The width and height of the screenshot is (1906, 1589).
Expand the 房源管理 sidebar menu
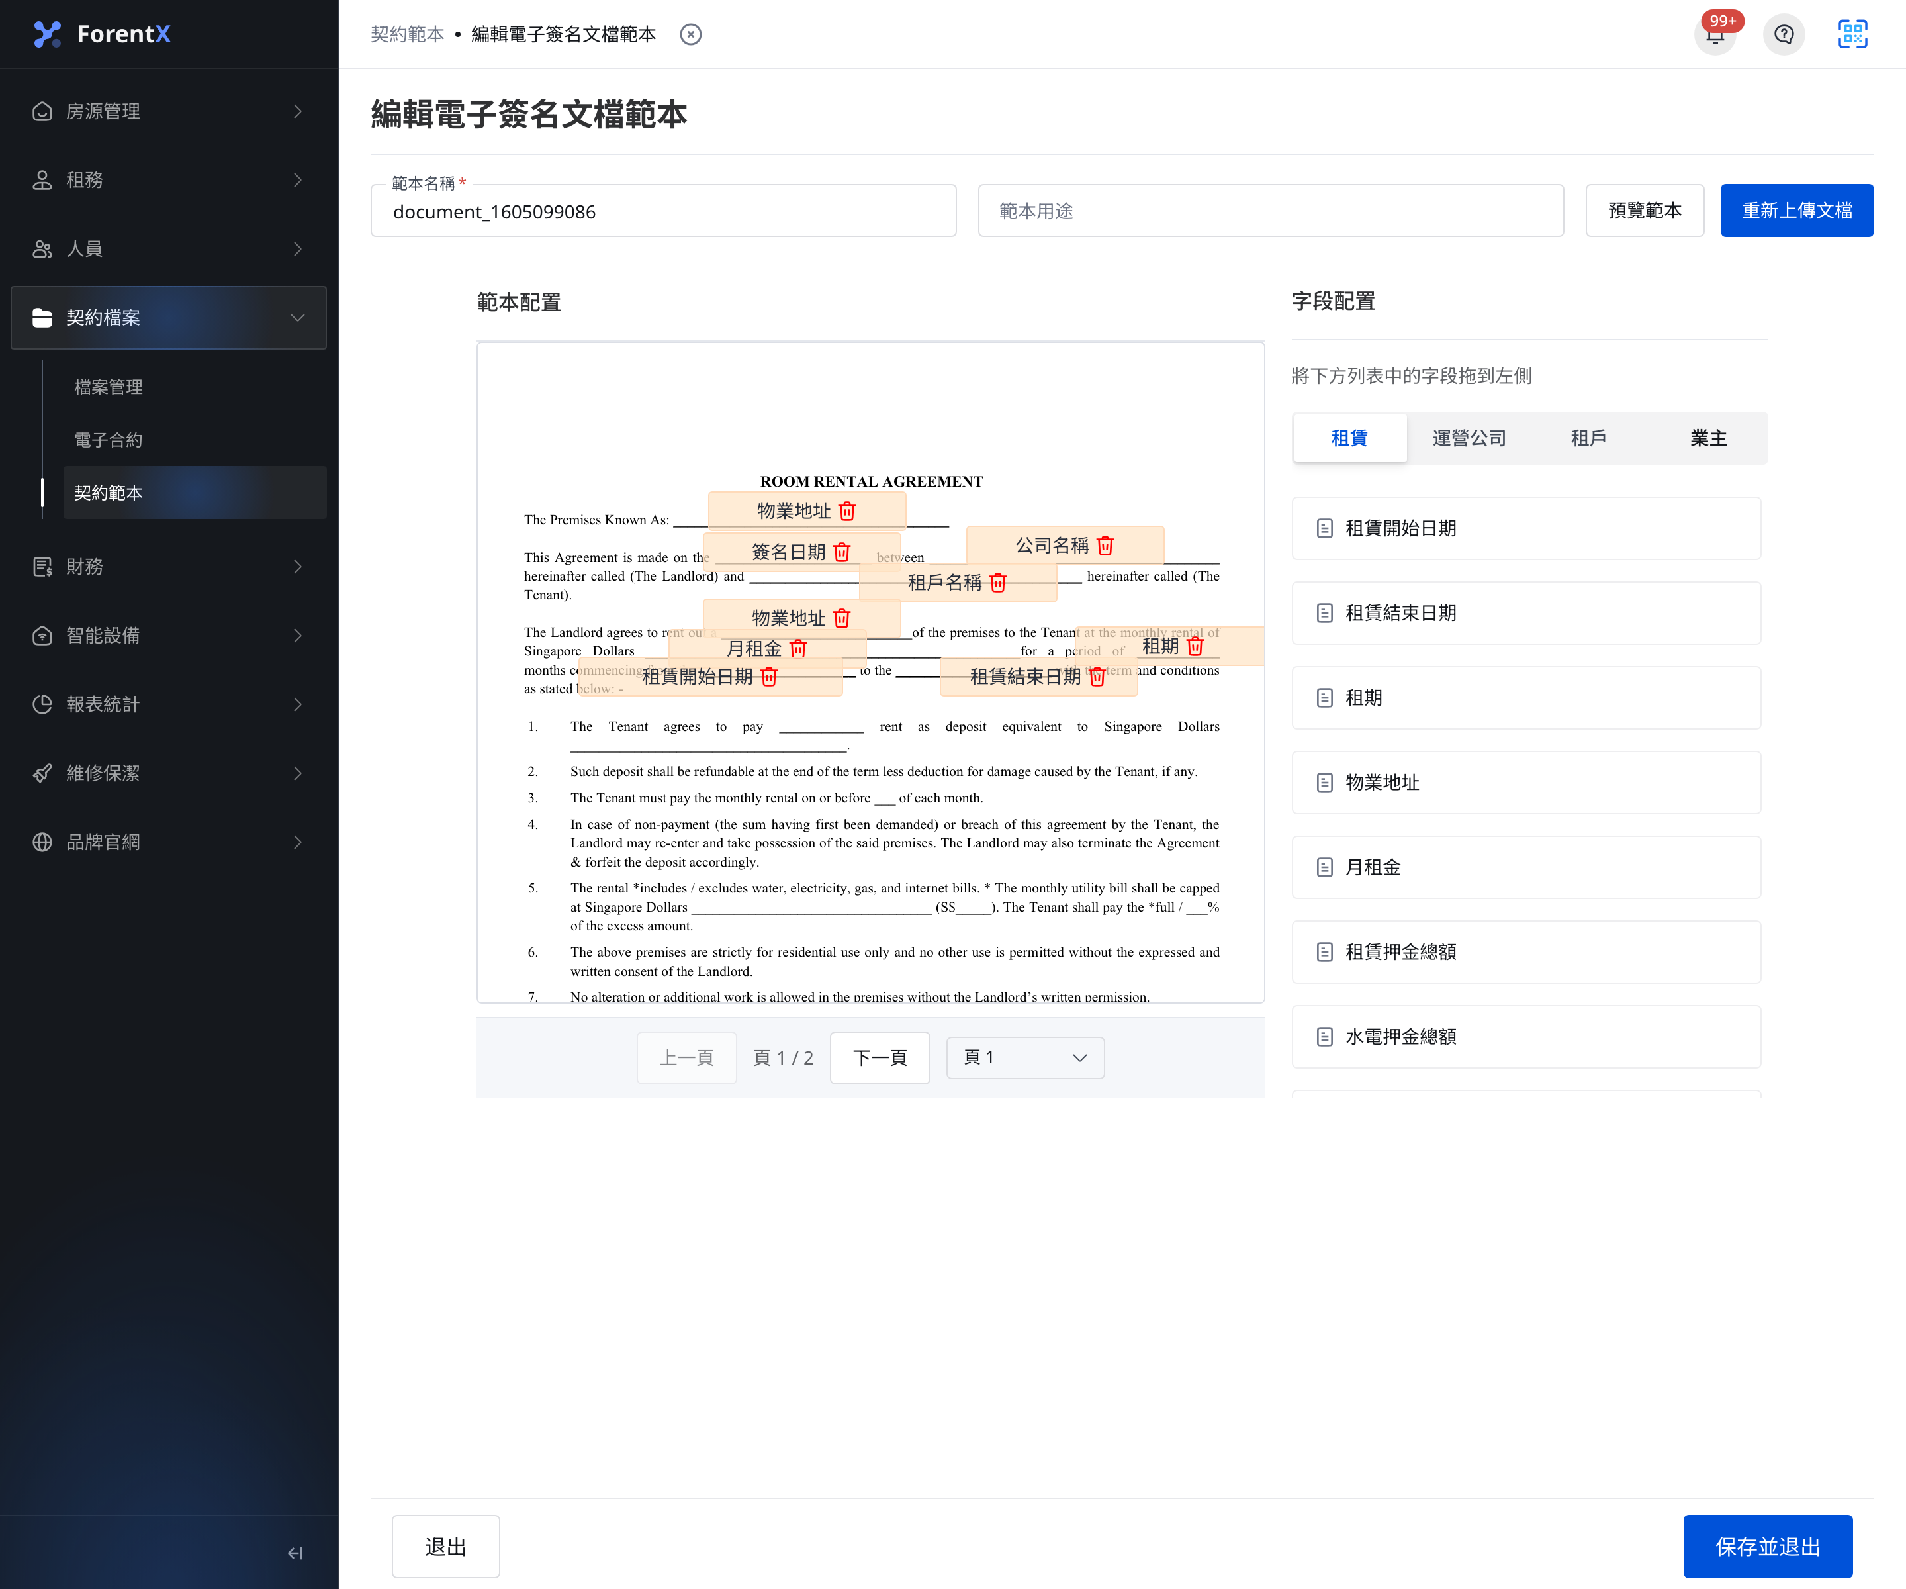click(x=169, y=111)
